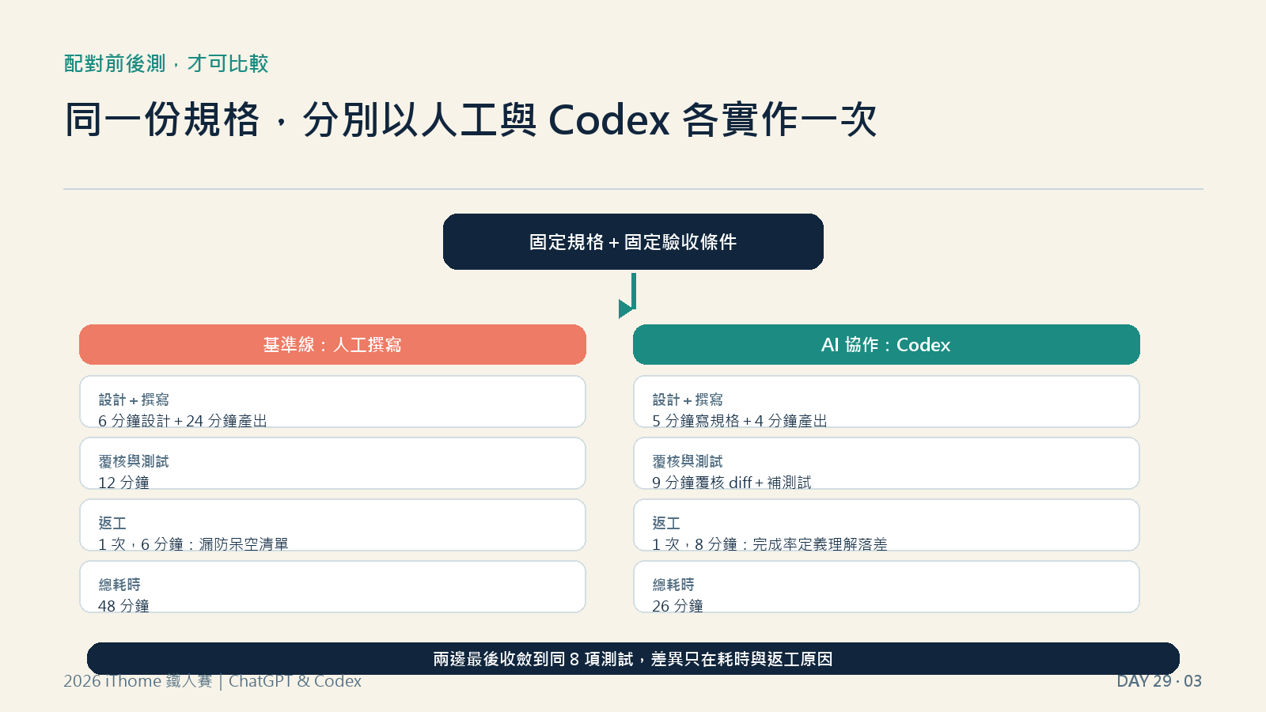Click the footer "2026 iThome 鐵人賽 | ChatGPT & Codex"
This screenshot has width=1266, height=712.
coord(212,681)
